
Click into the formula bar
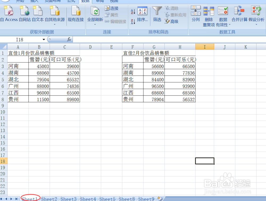coord(169,39)
